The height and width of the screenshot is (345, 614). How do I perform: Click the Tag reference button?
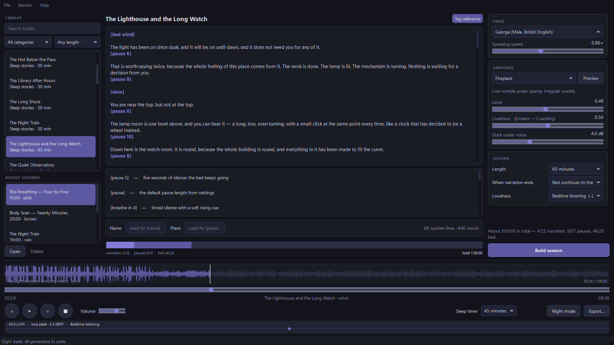click(467, 19)
